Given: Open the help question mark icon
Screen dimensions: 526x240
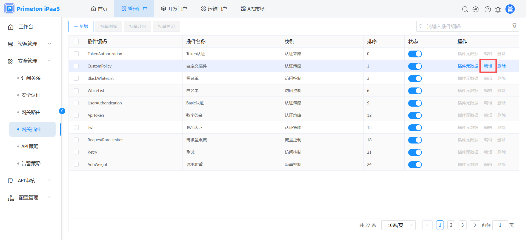Looking at the screenshot, I should (x=488, y=9).
